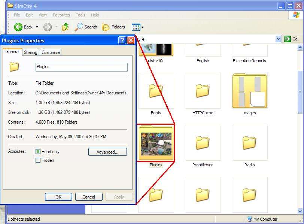
Task: Select the Fonts folder icon
Action: point(156,91)
